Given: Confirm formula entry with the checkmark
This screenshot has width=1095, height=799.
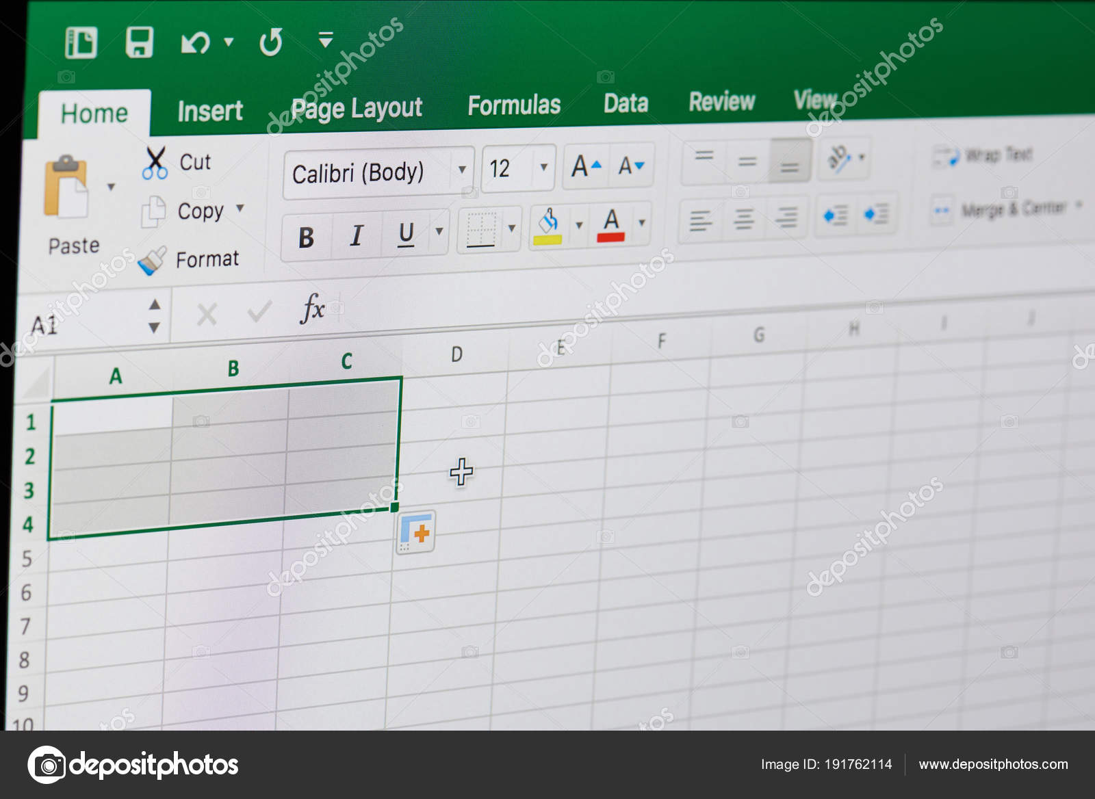Looking at the screenshot, I should tap(259, 312).
